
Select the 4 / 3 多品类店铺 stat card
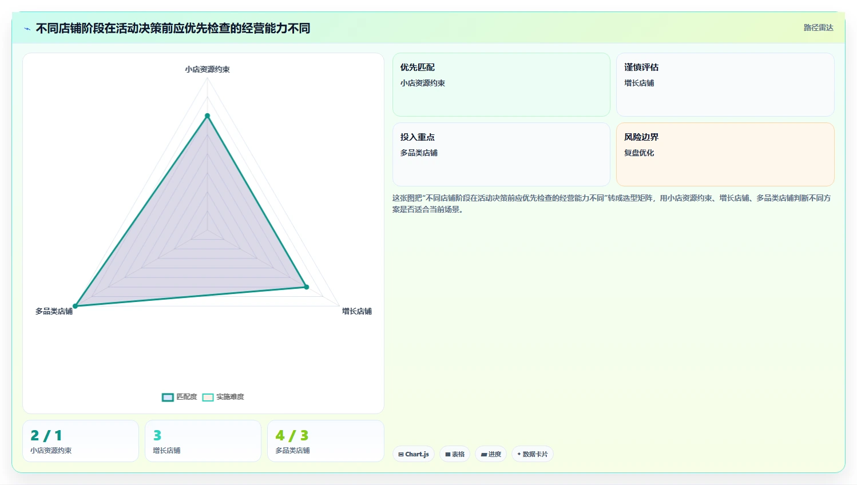point(326,441)
